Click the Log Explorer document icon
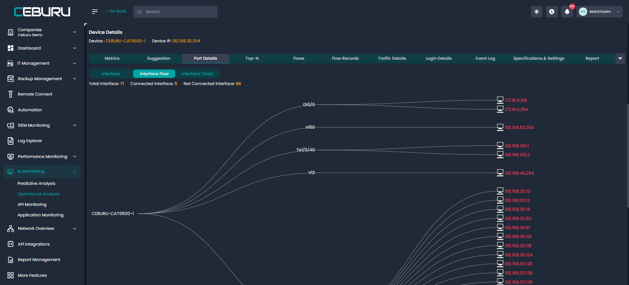629x285 pixels. click(10, 141)
